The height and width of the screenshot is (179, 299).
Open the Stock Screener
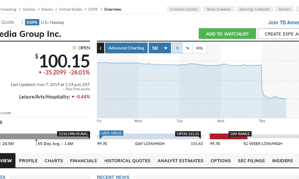click(219, 9)
